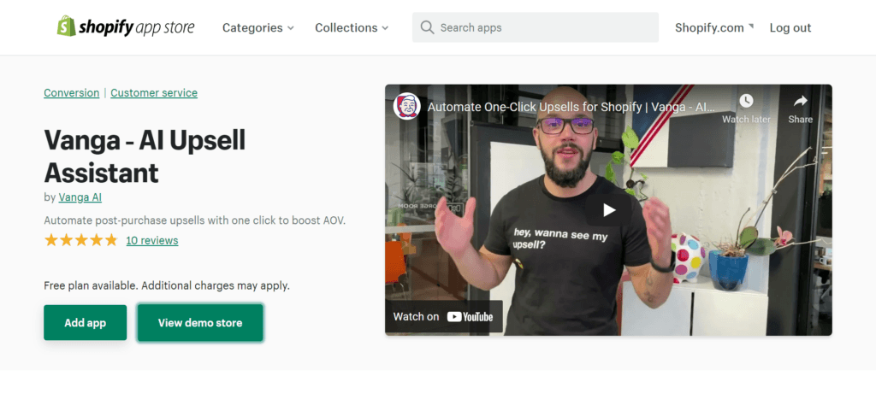Click the search magnifier icon
The image size is (876, 411).
428,27
